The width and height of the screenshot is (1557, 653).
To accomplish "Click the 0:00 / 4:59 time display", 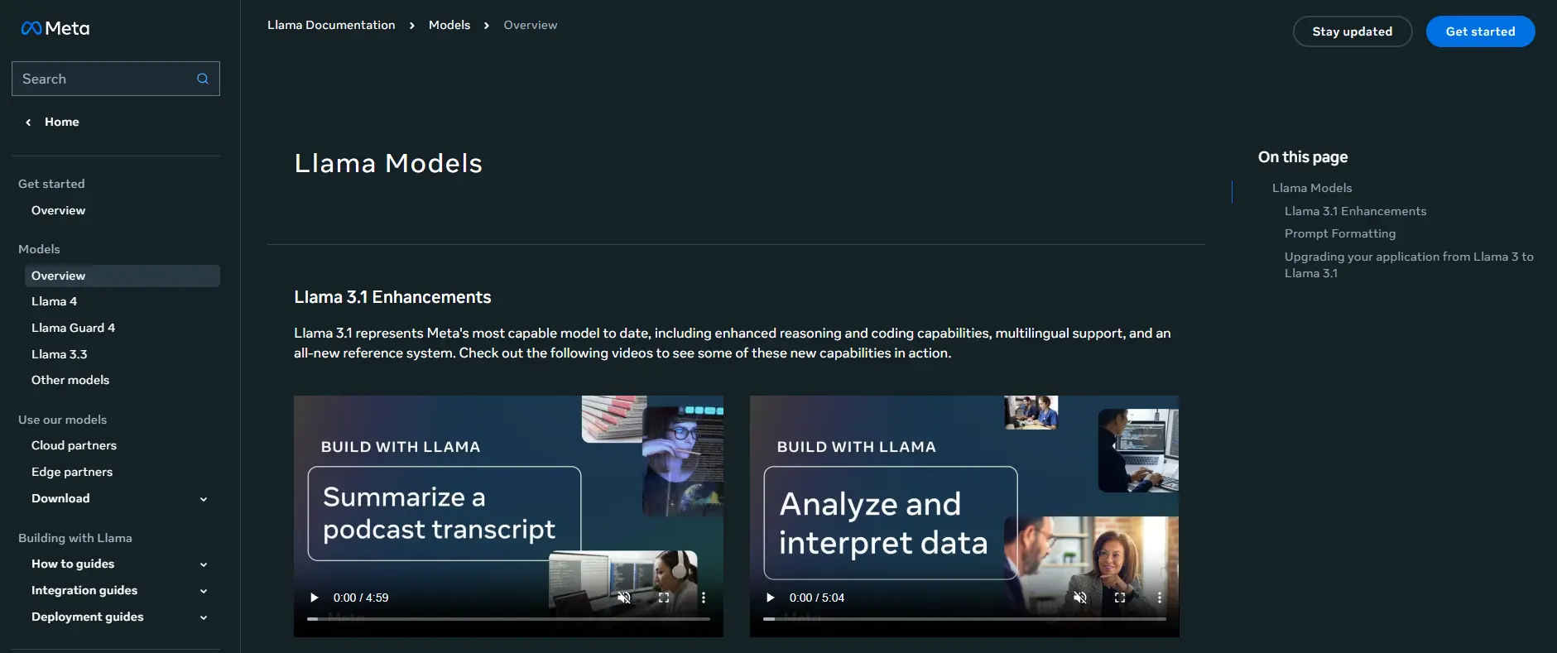I will 361,598.
